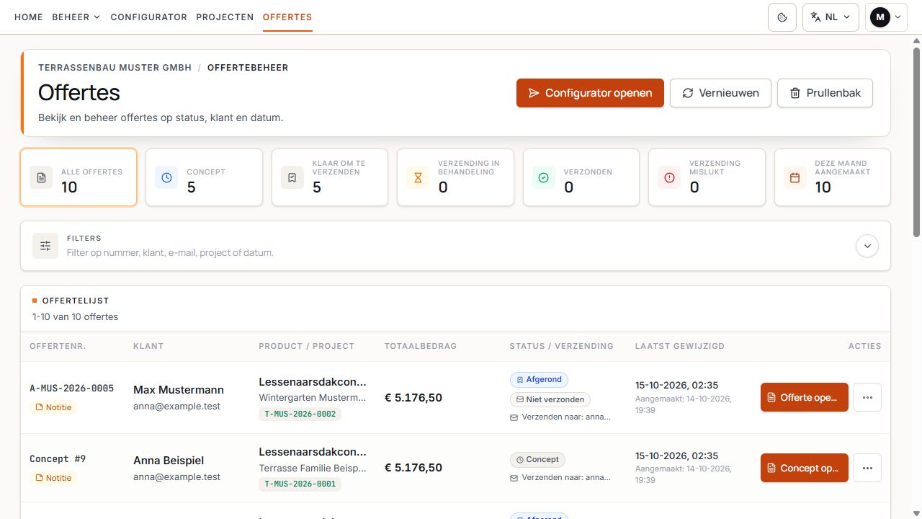
Task: Click the Niet verzonden status badge
Action: click(x=550, y=399)
